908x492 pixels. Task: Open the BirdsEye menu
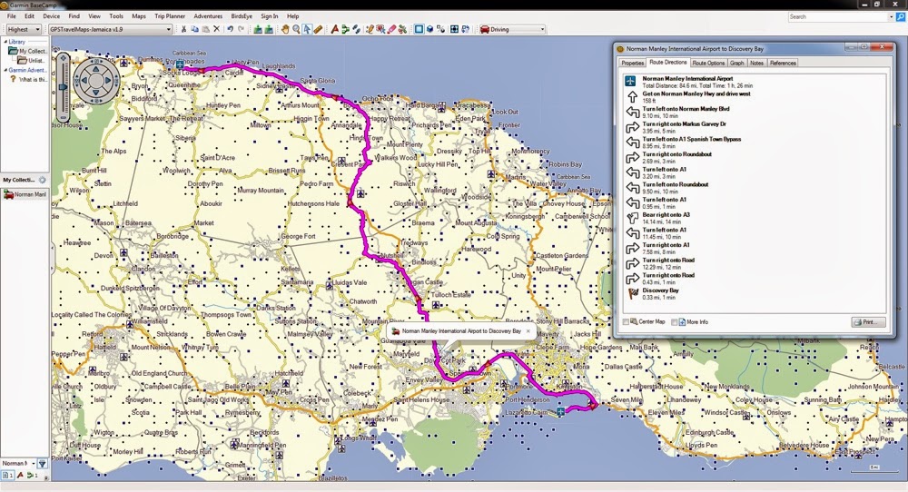click(x=242, y=16)
